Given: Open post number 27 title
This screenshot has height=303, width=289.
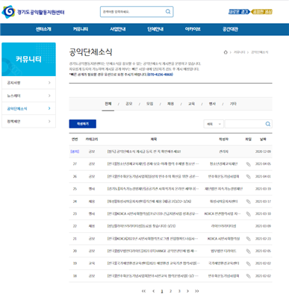Looking at the screenshot, I should (x=153, y=164).
